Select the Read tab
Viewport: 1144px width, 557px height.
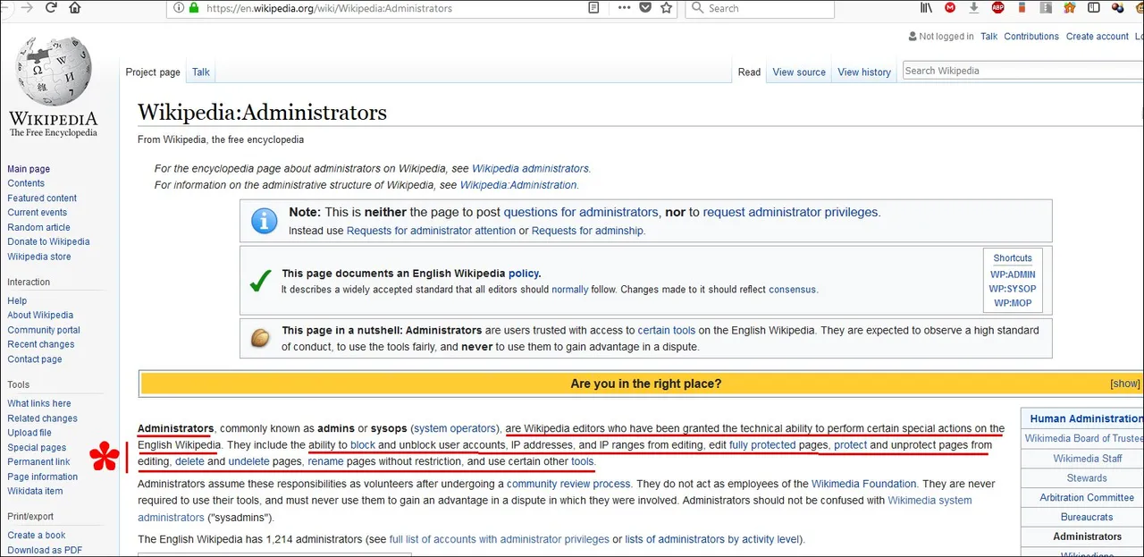750,72
